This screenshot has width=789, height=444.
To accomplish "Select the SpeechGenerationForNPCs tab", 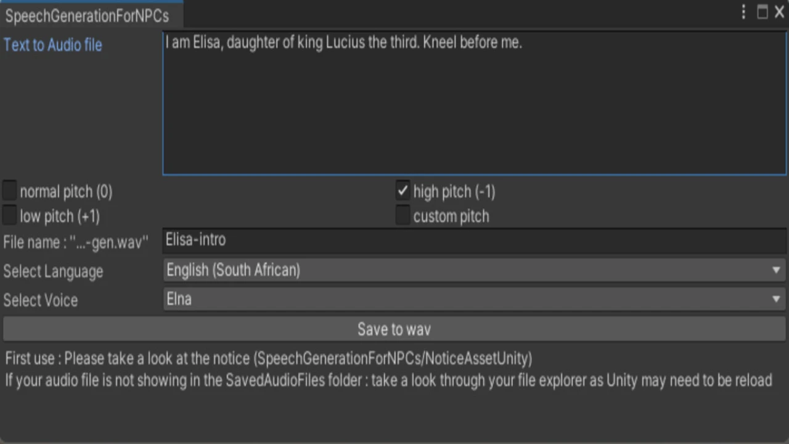I will point(88,15).
